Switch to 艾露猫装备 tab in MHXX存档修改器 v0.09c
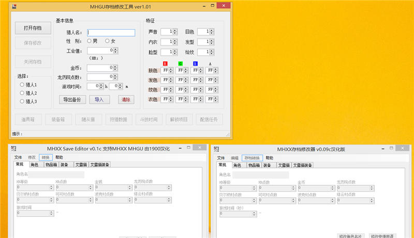 pyautogui.click(x=302, y=165)
